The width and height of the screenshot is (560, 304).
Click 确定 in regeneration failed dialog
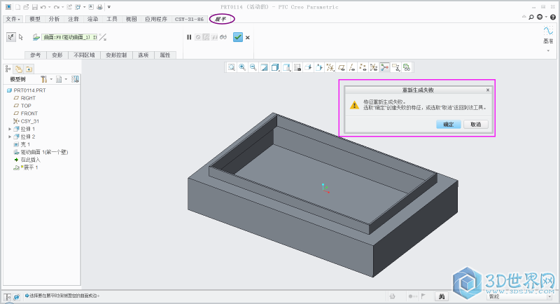[449, 124]
